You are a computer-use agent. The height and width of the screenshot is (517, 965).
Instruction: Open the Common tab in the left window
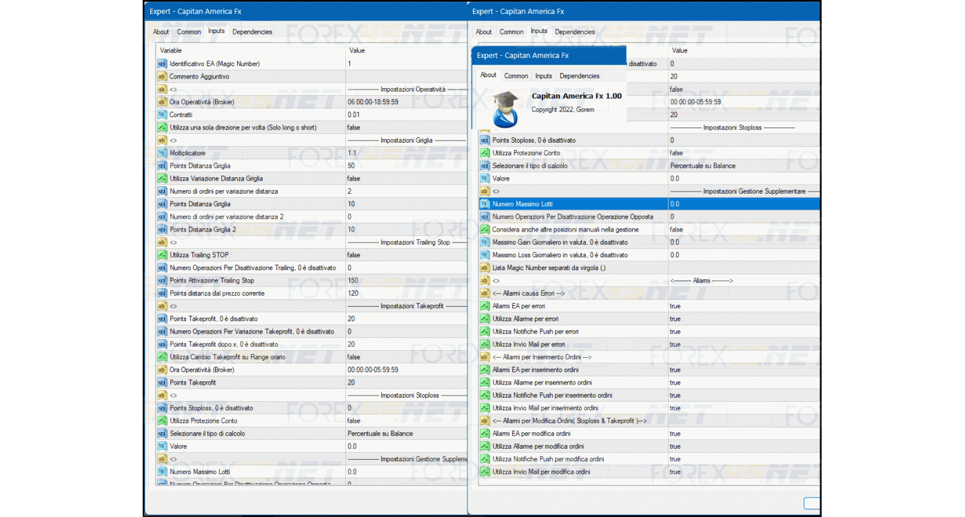pyautogui.click(x=189, y=32)
